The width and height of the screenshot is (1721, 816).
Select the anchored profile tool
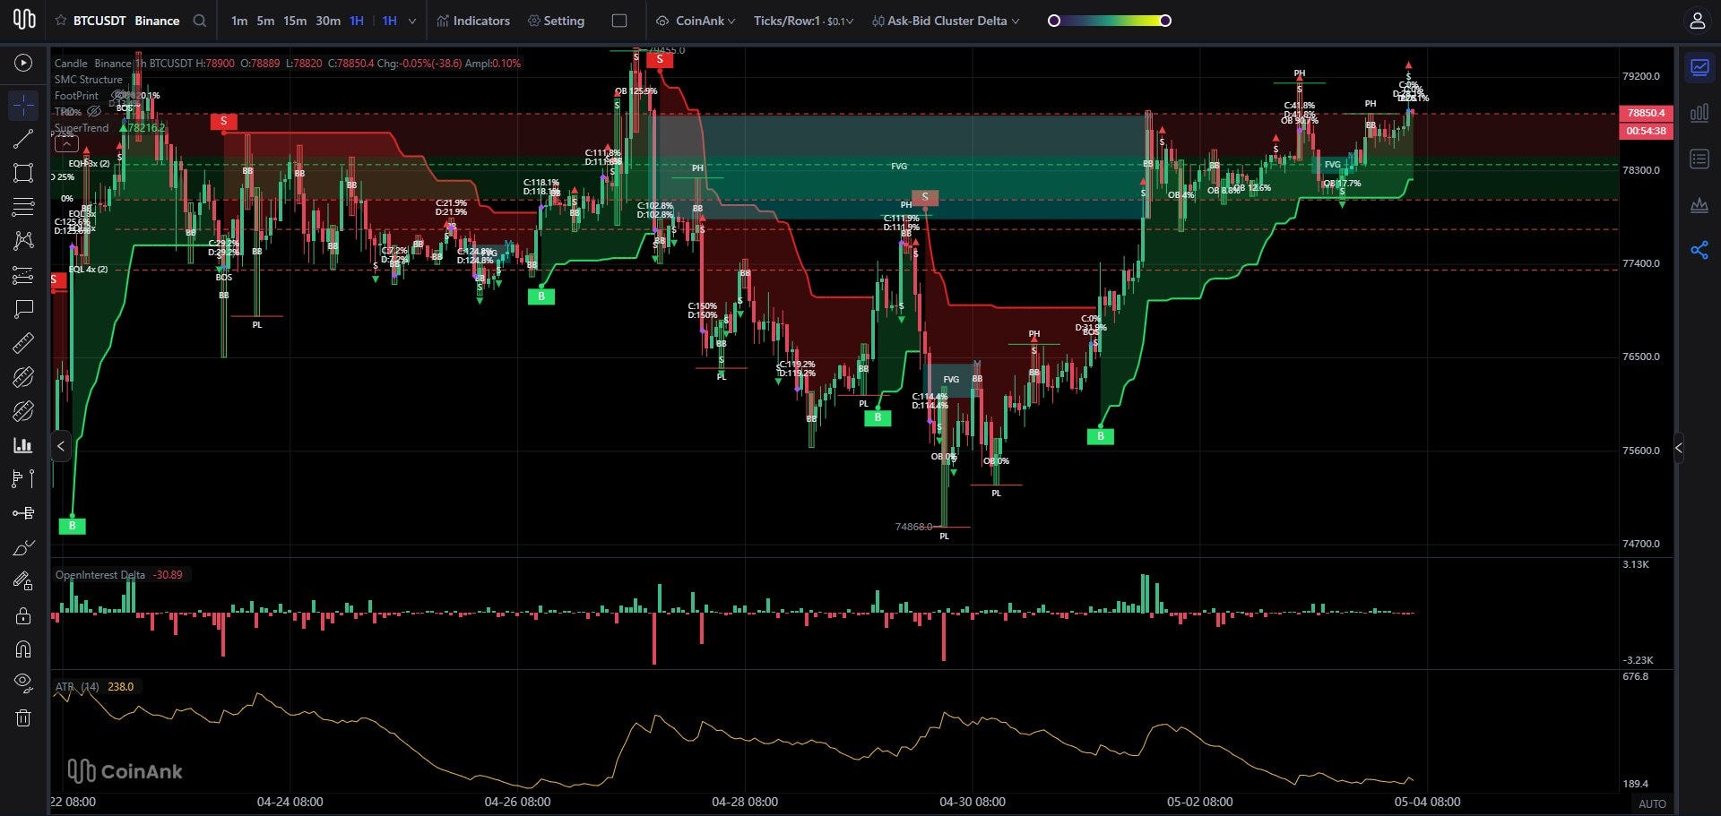23,513
